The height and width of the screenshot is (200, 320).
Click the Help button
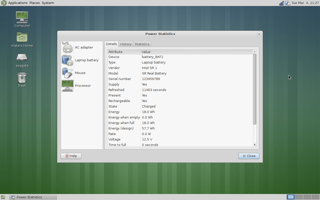71,156
